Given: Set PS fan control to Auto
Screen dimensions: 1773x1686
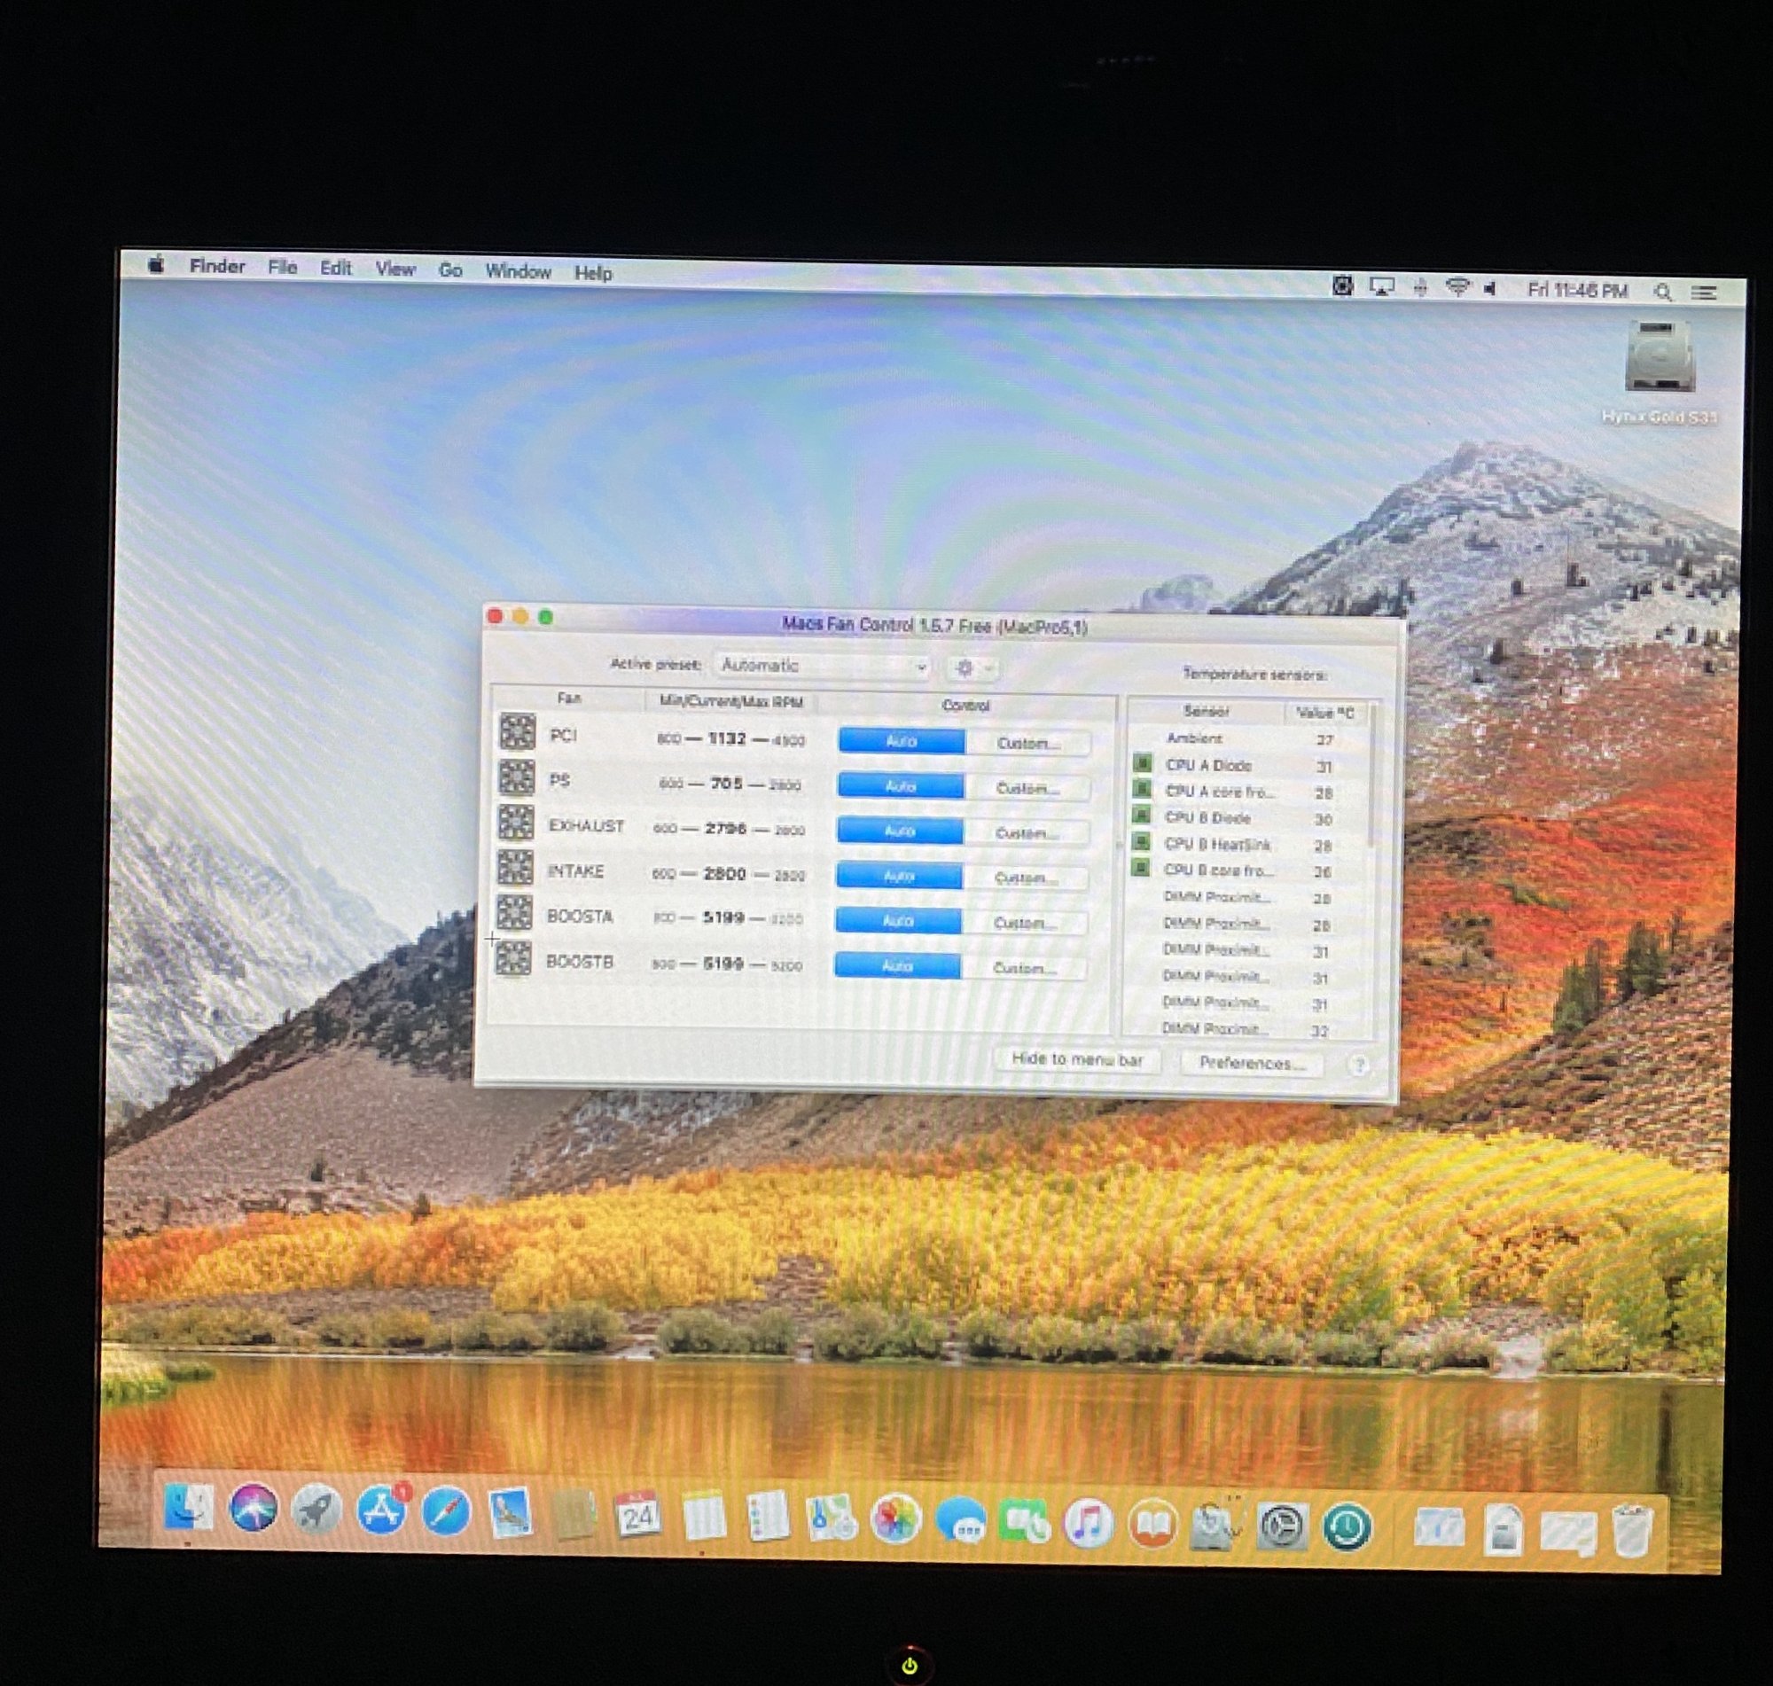Looking at the screenshot, I should click(x=901, y=785).
